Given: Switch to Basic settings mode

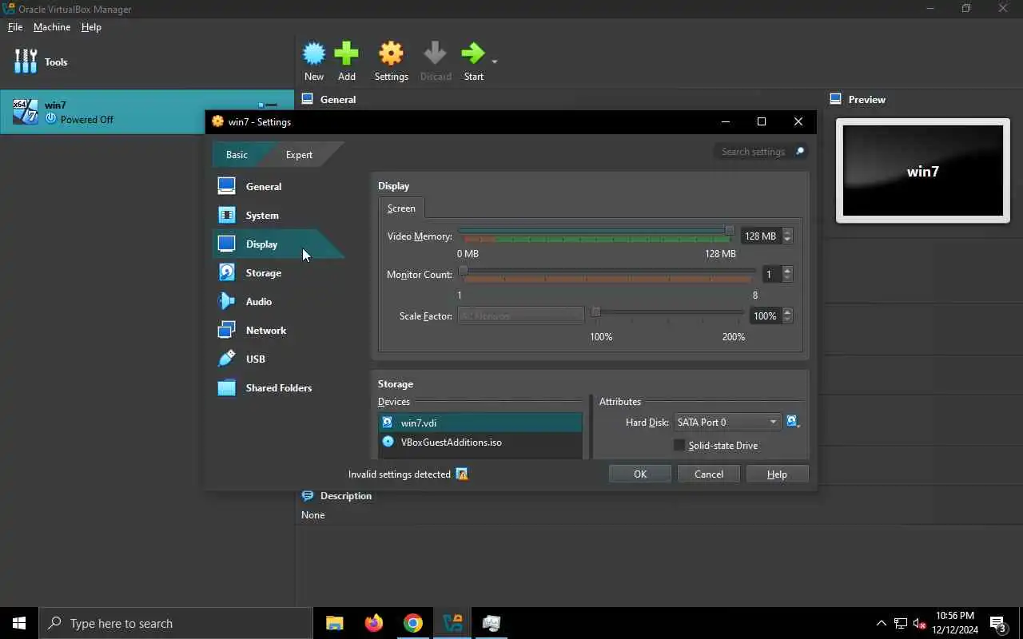Looking at the screenshot, I should (237, 154).
